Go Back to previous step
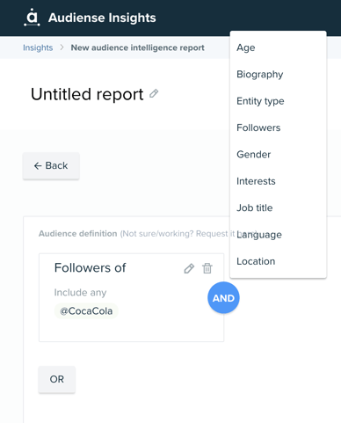341x423 pixels. coord(51,165)
